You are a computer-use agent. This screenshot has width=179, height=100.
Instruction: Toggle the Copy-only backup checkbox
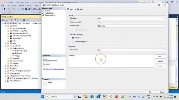click(73, 30)
